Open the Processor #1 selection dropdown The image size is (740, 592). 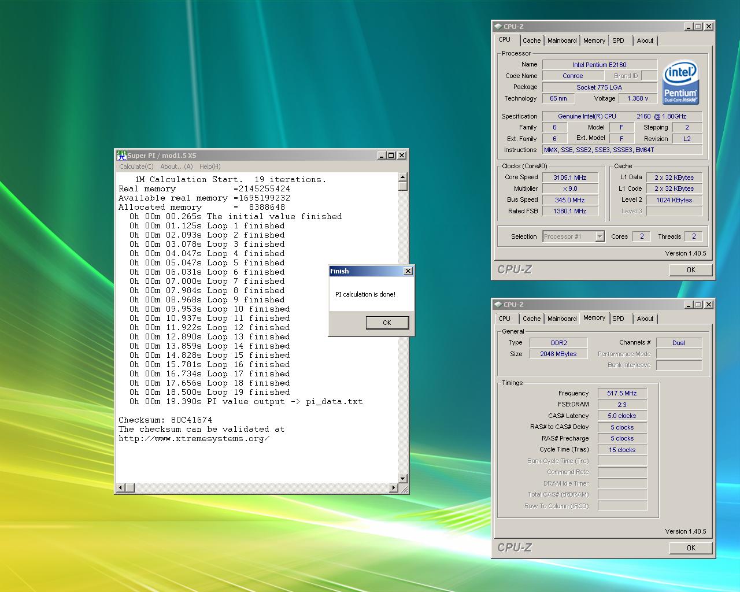pyautogui.click(x=600, y=236)
